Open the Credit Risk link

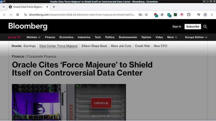click(142, 46)
